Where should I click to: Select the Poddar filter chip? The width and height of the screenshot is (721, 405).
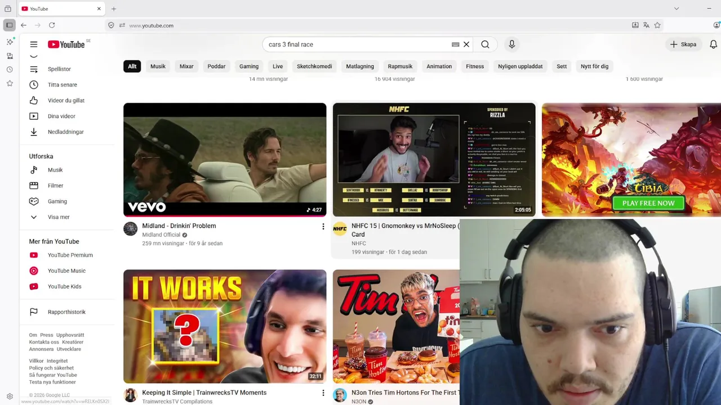click(216, 66)
